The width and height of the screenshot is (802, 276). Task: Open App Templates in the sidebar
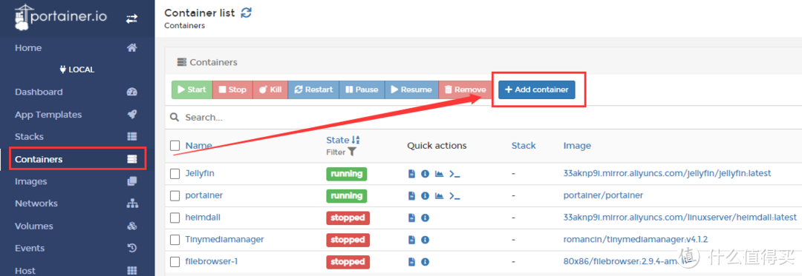point(77,115)
